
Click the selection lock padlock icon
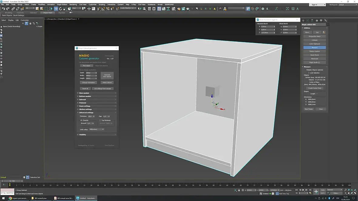click(x=239, y=190)
